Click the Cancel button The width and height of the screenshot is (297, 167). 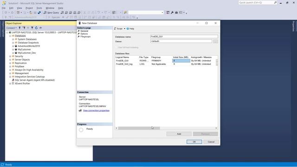pos(211,142)
